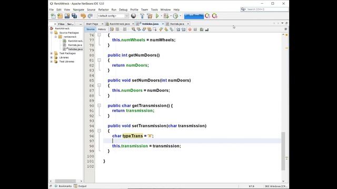The width and height of the screenshot is (337, 189).
Task: Click the New Project toolbar icon
Action: pos(60,16)
